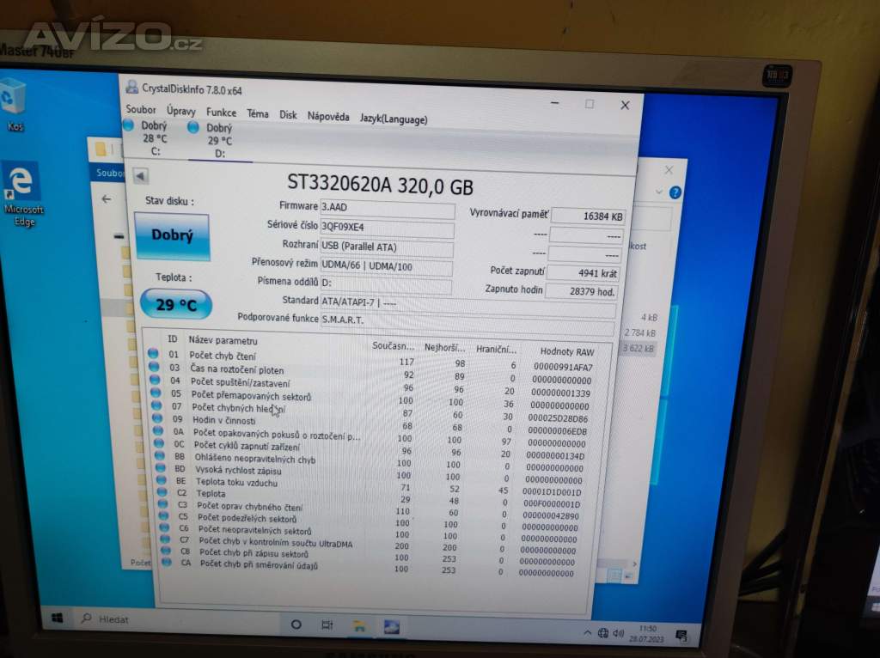The width and height of the screenshot is (880, 658).
Task: Click the Název parametru column header
Action: (223, 340)
